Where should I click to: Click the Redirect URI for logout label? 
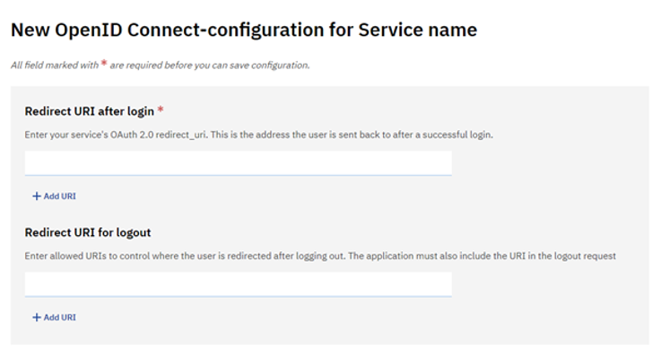pyautogui.click(x=88, y=232)
